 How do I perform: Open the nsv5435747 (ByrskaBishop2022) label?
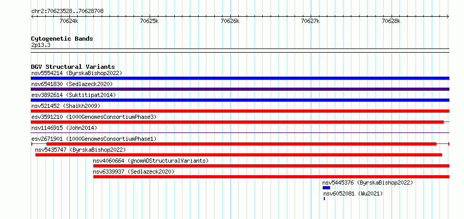click(80, 150)
